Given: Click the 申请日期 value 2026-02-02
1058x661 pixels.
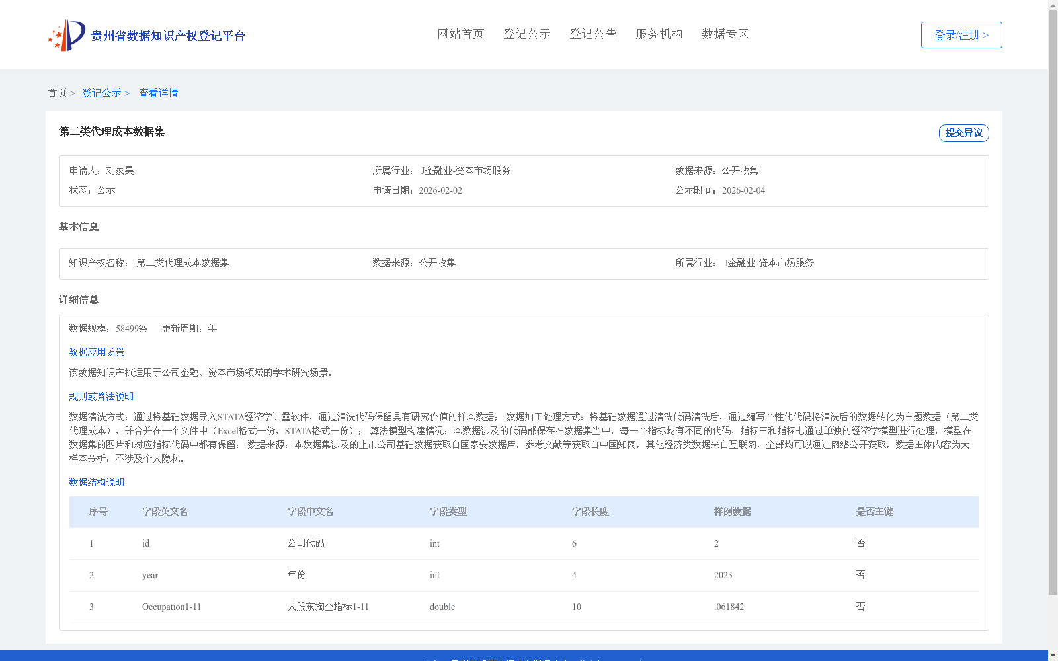Looking at the screenshot, I should (x=440, y=190).
